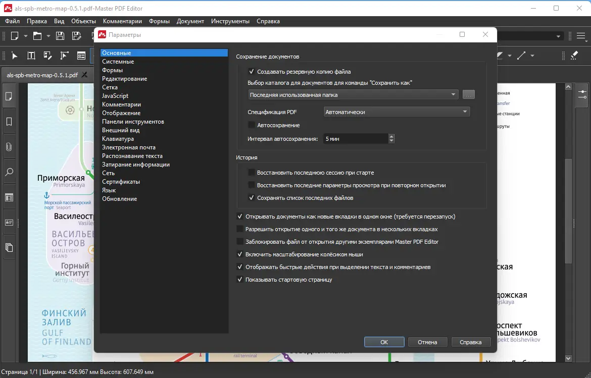The image size is (591, 378).
Task: Select the vector object editing arrow tool
Action: tap(65, 56)
